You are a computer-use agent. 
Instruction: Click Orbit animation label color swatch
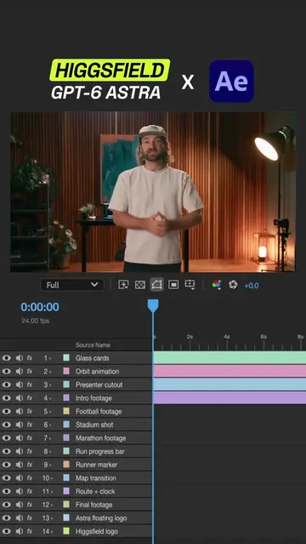[66, 371]
